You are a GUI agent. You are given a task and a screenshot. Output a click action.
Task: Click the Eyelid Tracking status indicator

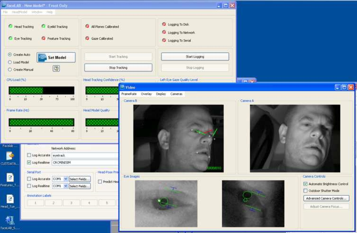point(44,26)
